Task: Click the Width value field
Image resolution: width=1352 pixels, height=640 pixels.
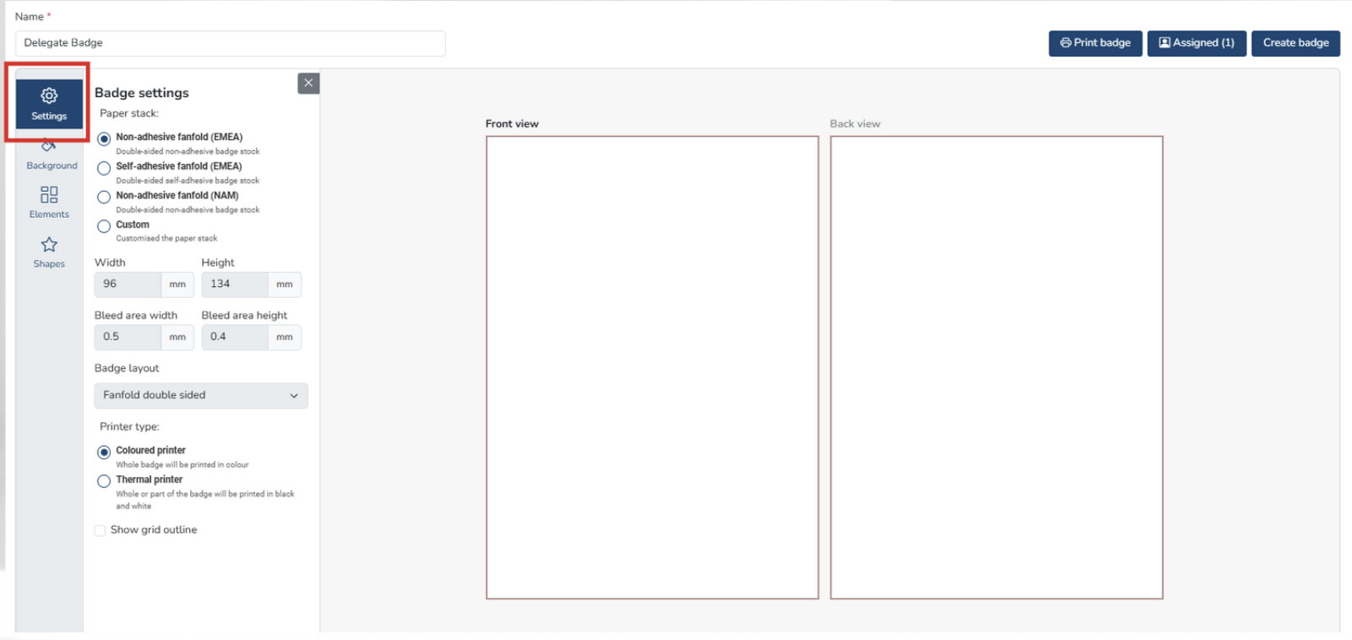Action: (128, 285)
